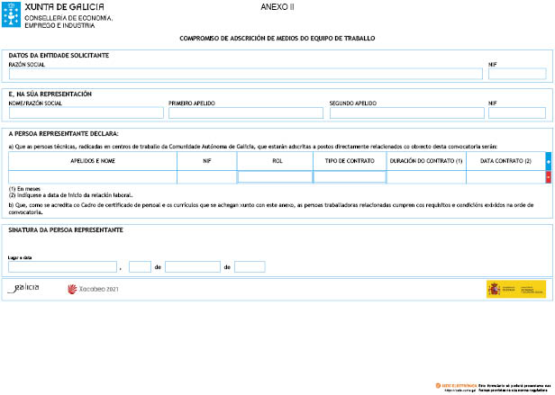Click the Primeiro Apelido input field

(x=245, y=113)
